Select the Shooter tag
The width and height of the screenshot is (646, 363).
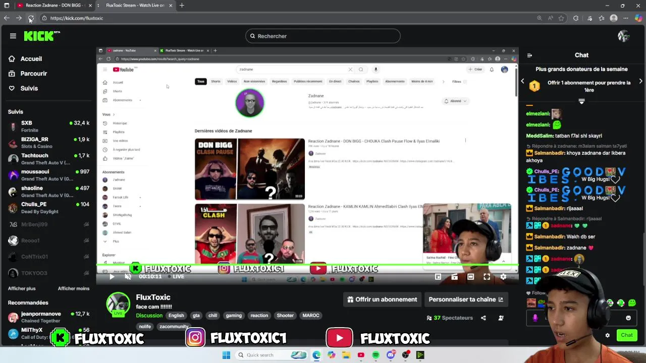tap(285, 316)
